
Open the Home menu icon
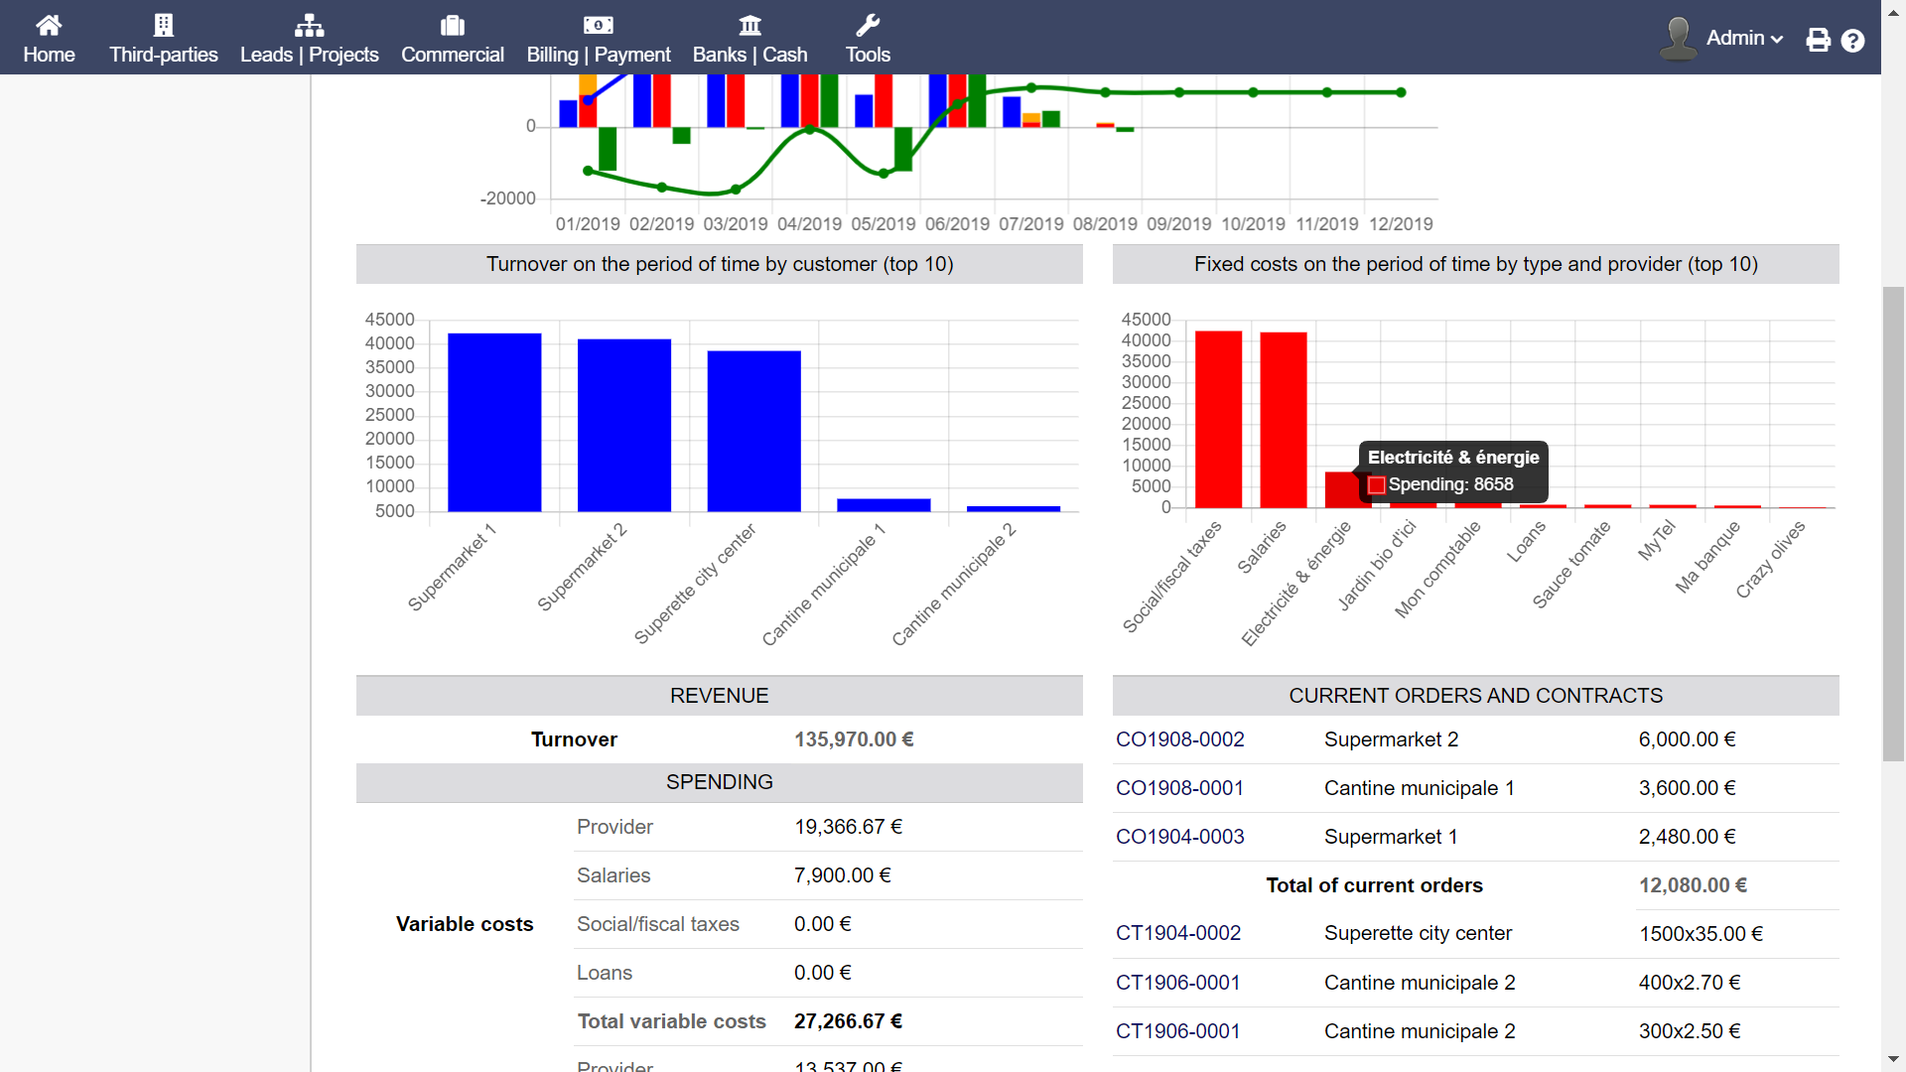pos(49,27)
